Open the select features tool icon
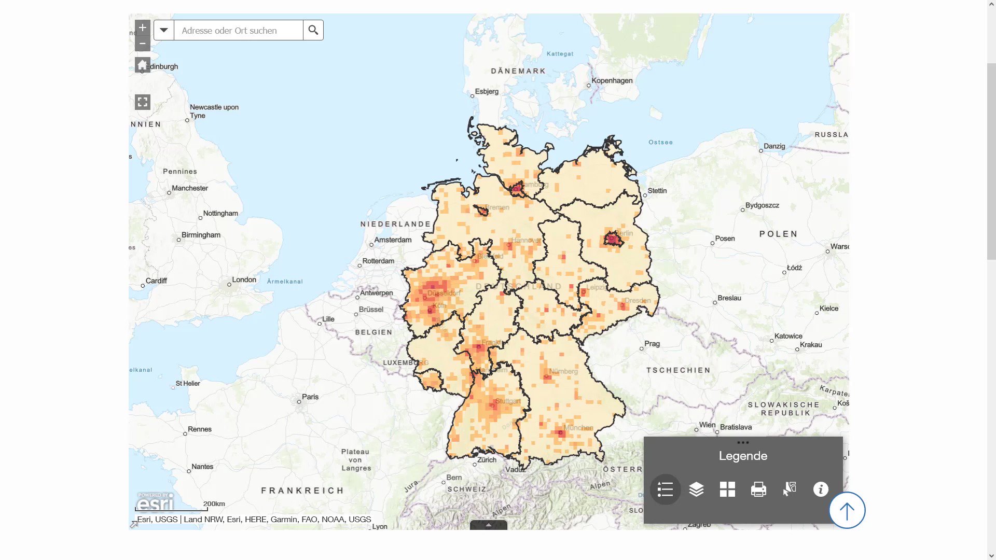This screenshot has height=560, width=996. 790,489
